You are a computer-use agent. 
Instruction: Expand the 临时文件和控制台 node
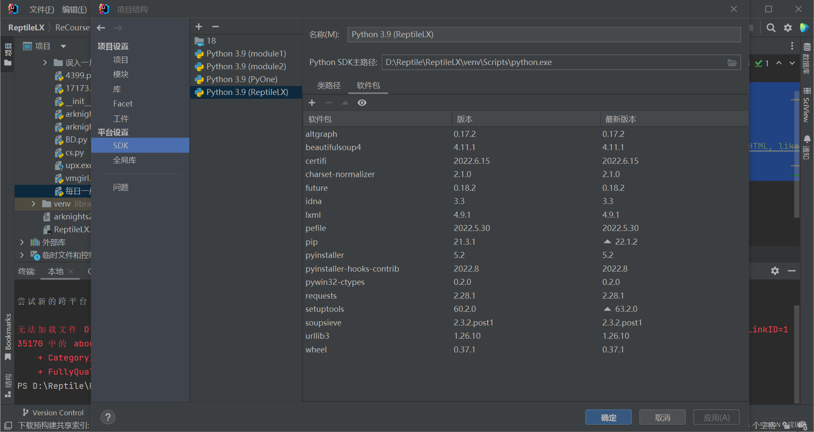pyautogui.click(x=22, y=255)
